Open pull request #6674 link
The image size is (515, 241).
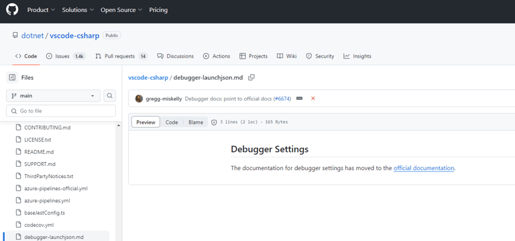pyautogui.click(x=283, y=98)
